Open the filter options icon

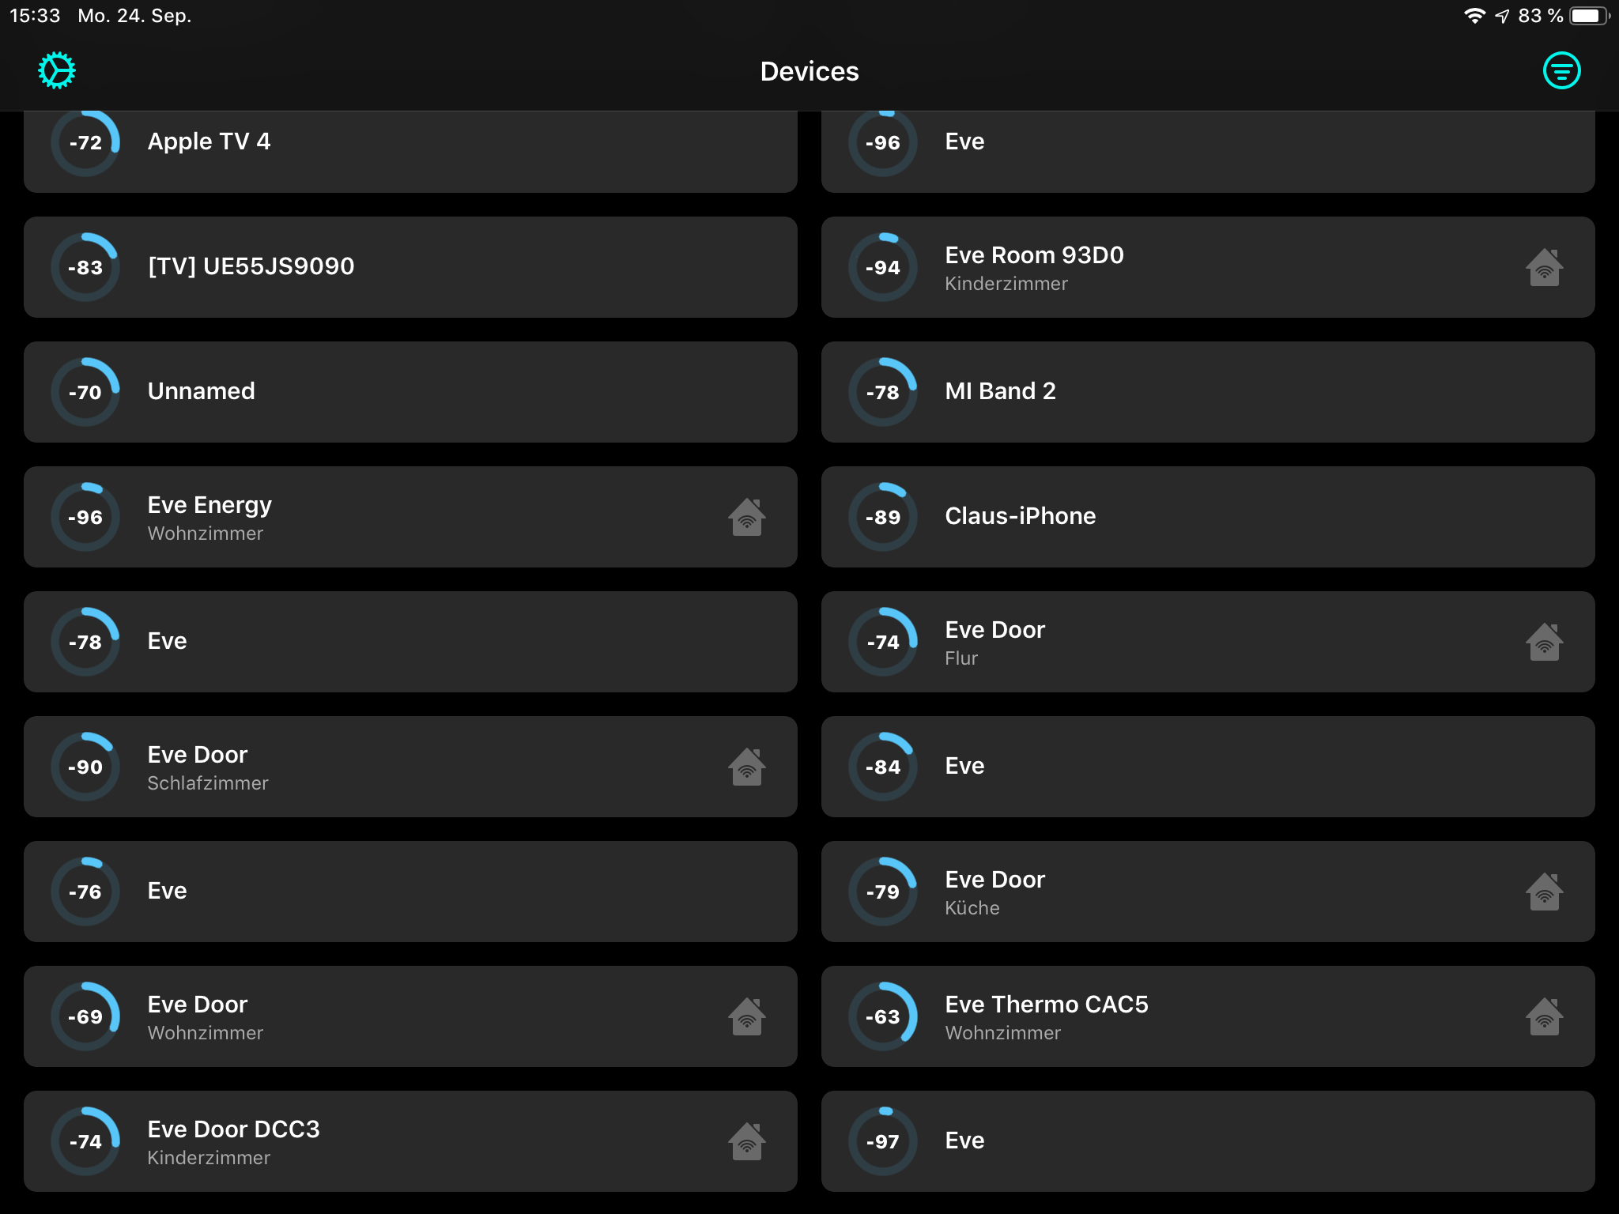click(1561, 71)
